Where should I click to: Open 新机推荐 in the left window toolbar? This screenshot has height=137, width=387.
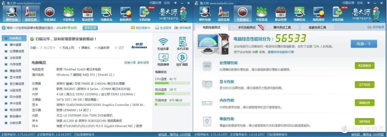pyautogui.click(x=126, y=14)
